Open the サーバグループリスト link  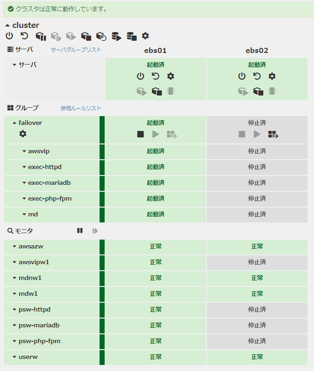pos(76,50)
